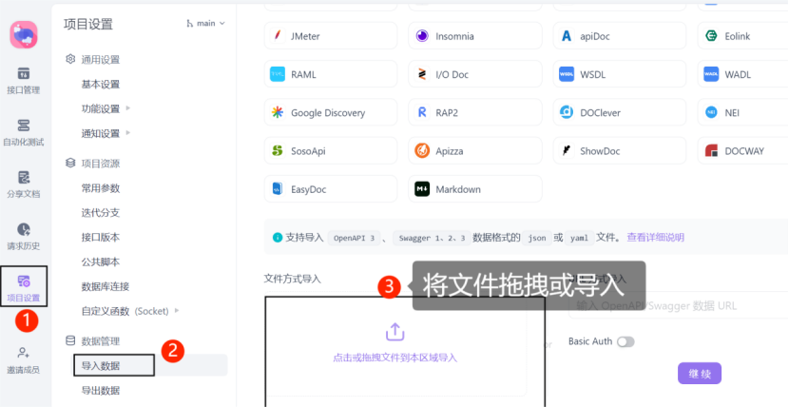Click the upload arrow icon
789x407 pixels.
(x=395, y=332)
